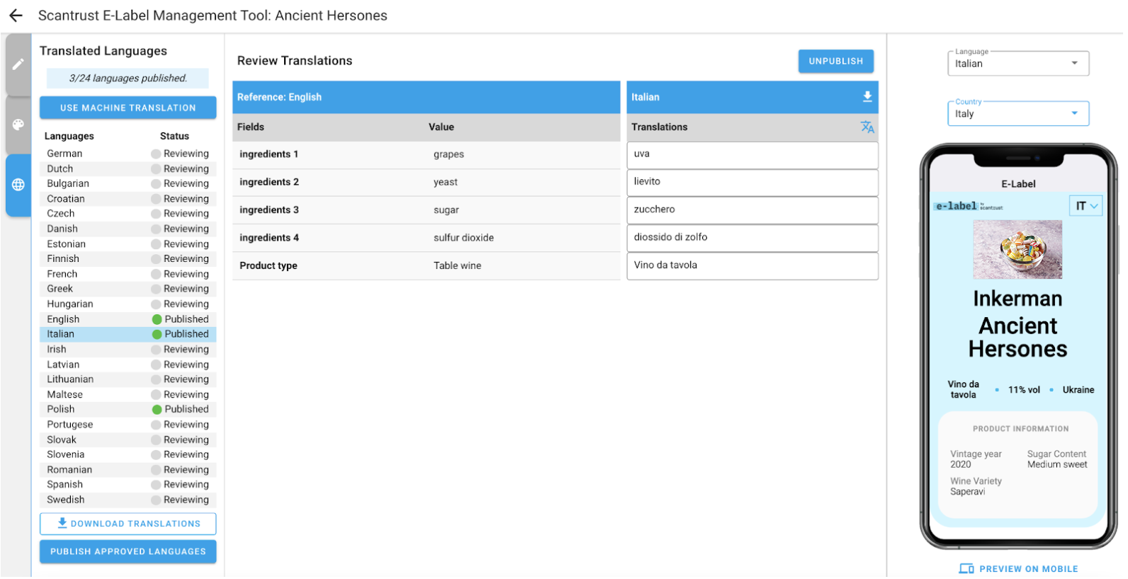Select Portugese in the languages list
The height and width of the screenshot is (579, 1128).
click(x=128, y=425)
